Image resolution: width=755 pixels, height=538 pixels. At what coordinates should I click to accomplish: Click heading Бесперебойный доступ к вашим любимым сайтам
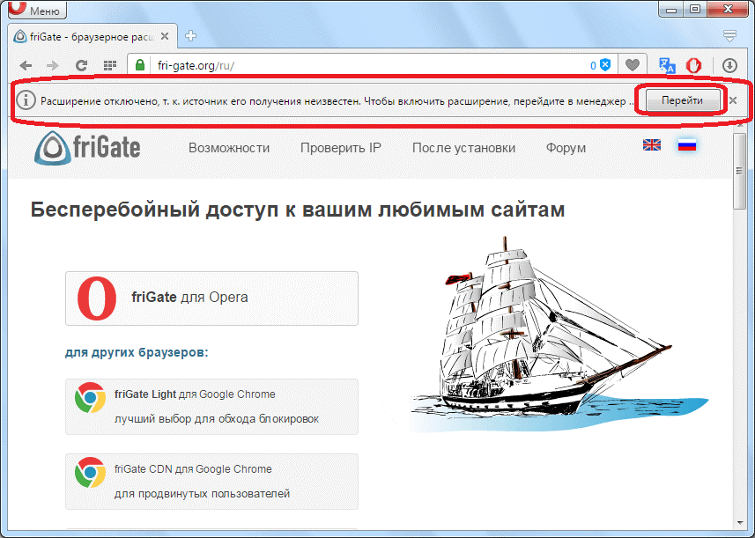pyautogui.click(x=298, y=210)
